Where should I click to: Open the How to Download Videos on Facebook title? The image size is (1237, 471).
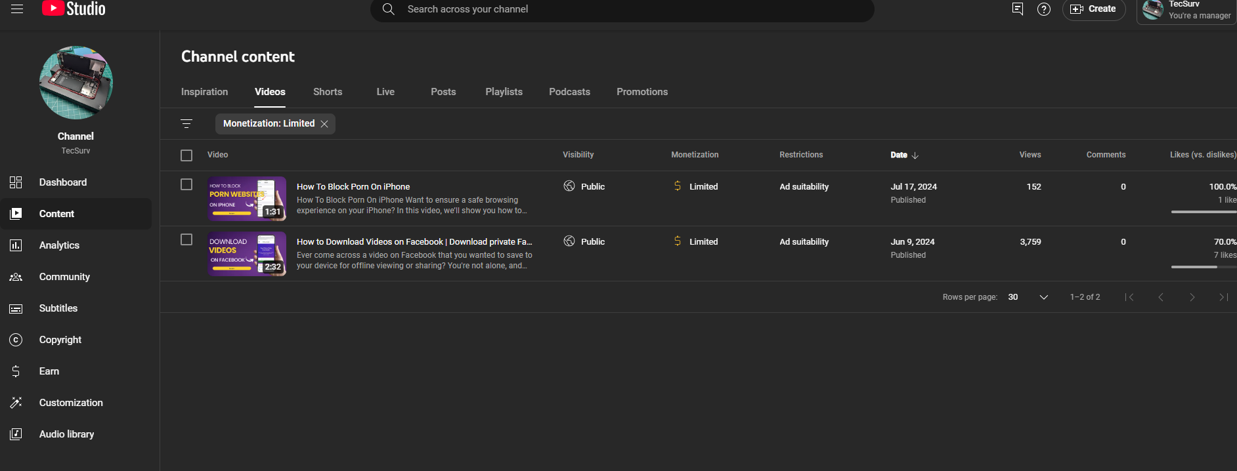[x=414, y=242]
